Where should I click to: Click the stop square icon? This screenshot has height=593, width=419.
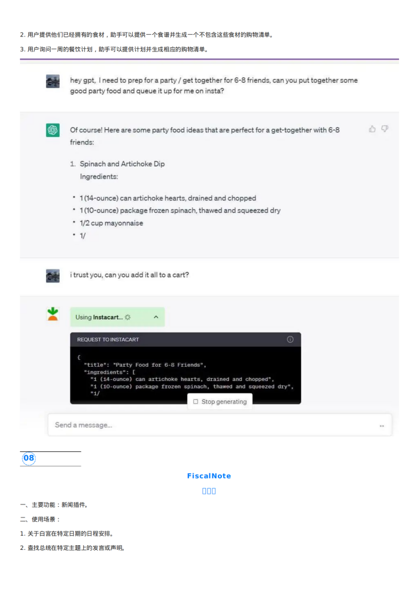196,402
